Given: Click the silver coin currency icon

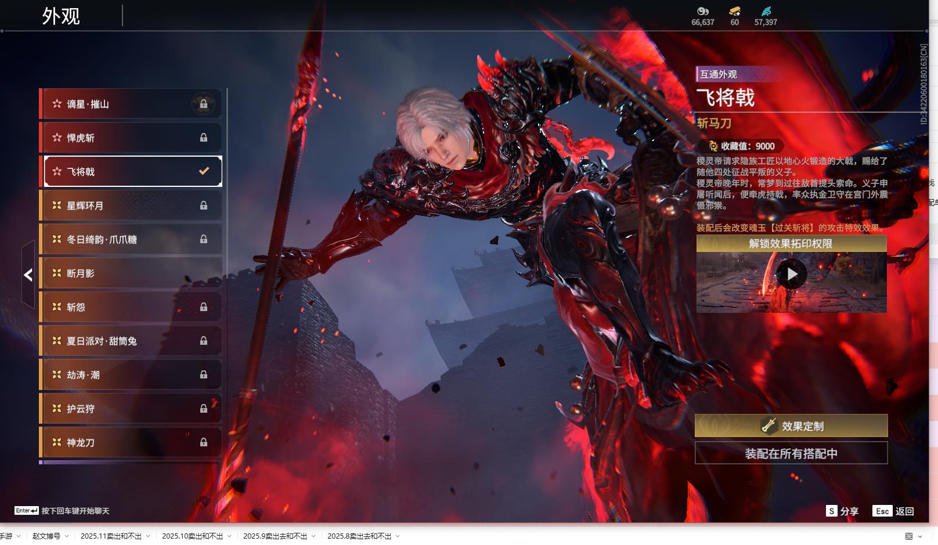Looking at the screenshot, I should point(702,11).
